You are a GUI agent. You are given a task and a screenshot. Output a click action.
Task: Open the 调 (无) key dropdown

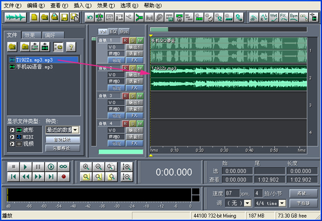click(x=248, y=203)
